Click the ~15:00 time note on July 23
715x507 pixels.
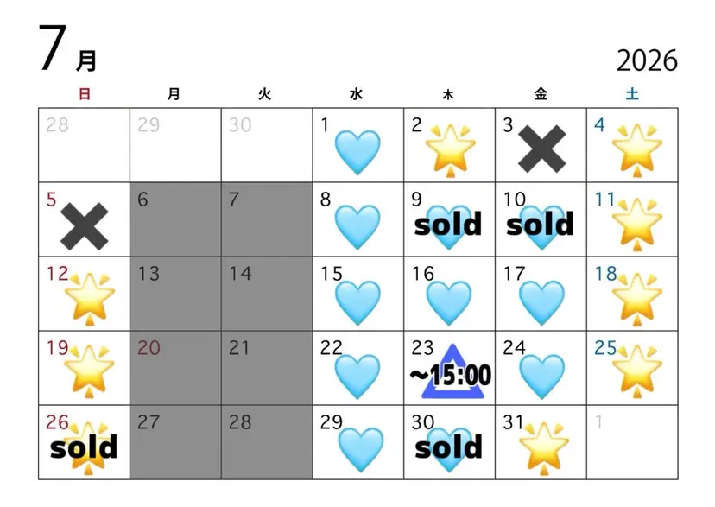[451, 375]
